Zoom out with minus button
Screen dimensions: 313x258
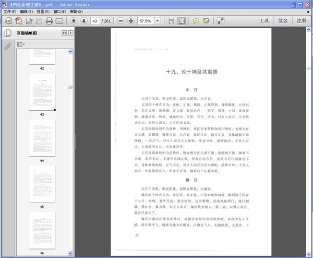pos(121,21)
